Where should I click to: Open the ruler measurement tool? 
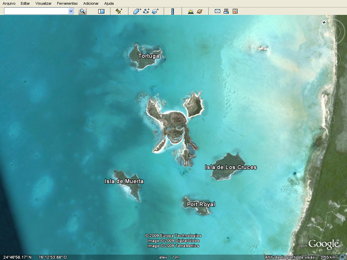(x=172, y=11)
